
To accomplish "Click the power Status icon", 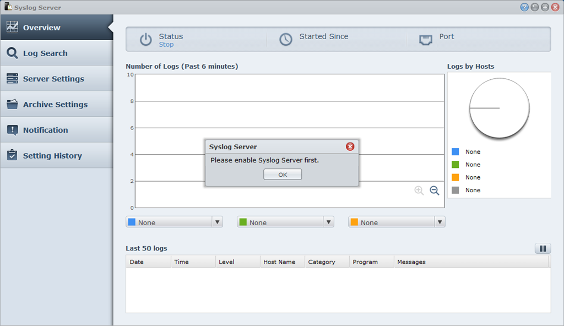I will pos(145,40).
